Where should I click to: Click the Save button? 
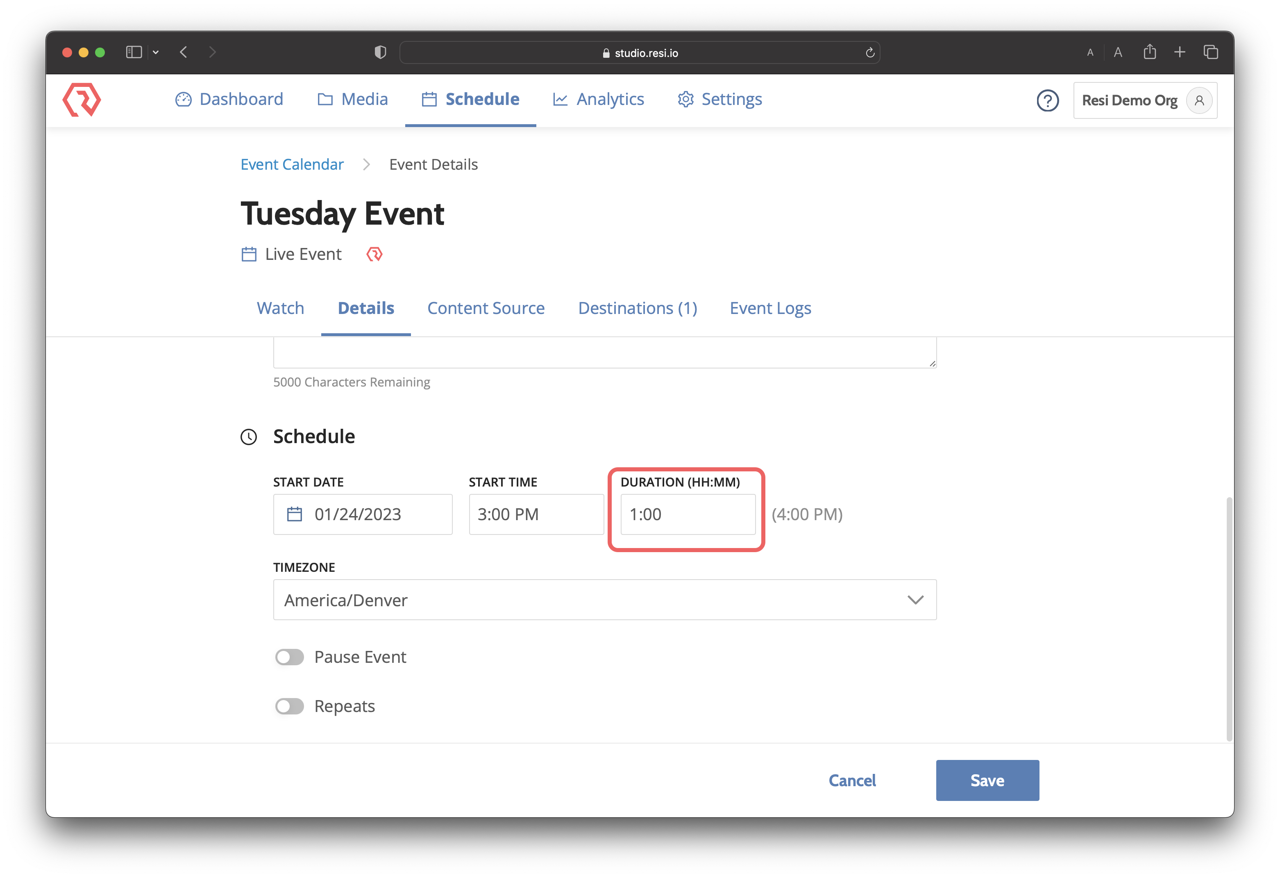coord(987,780)
